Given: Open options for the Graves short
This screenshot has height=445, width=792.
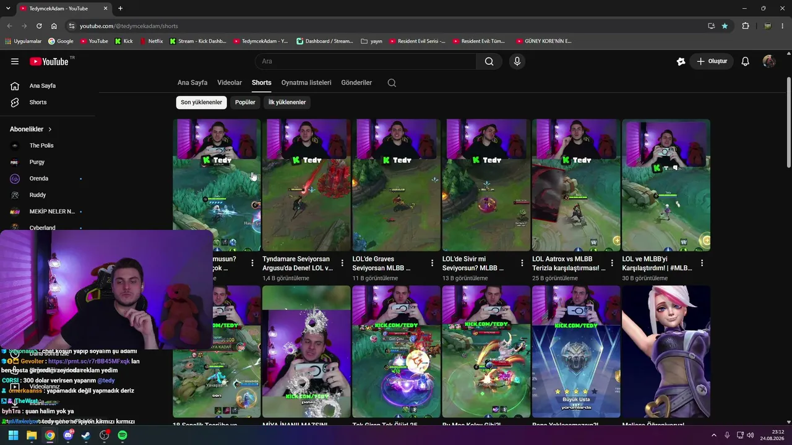Looking at the screenshot, I should click(432, 263).
